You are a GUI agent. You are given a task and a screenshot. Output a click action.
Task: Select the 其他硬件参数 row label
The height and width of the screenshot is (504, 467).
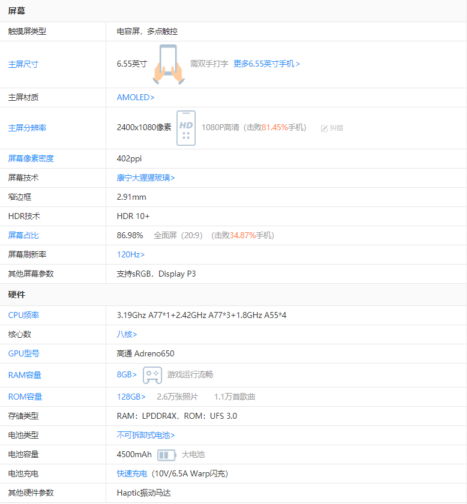point(31,493)
